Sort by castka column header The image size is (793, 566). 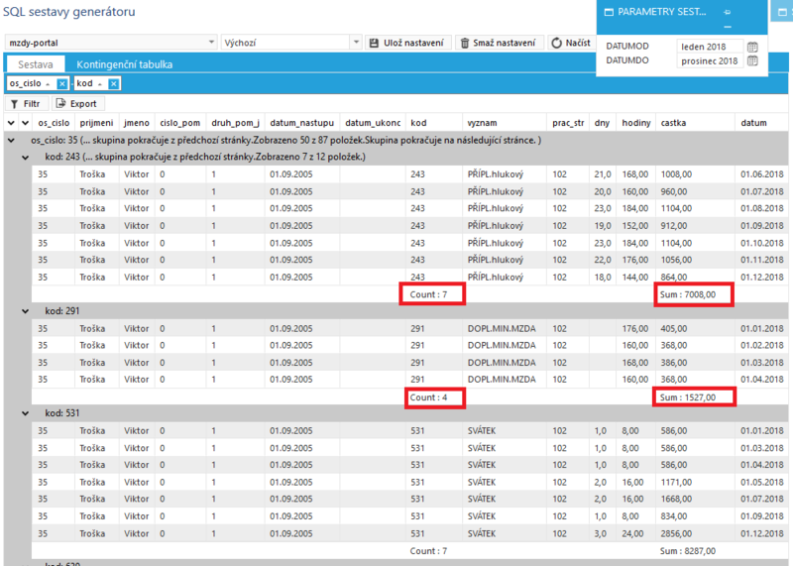(x=695, y=122)
